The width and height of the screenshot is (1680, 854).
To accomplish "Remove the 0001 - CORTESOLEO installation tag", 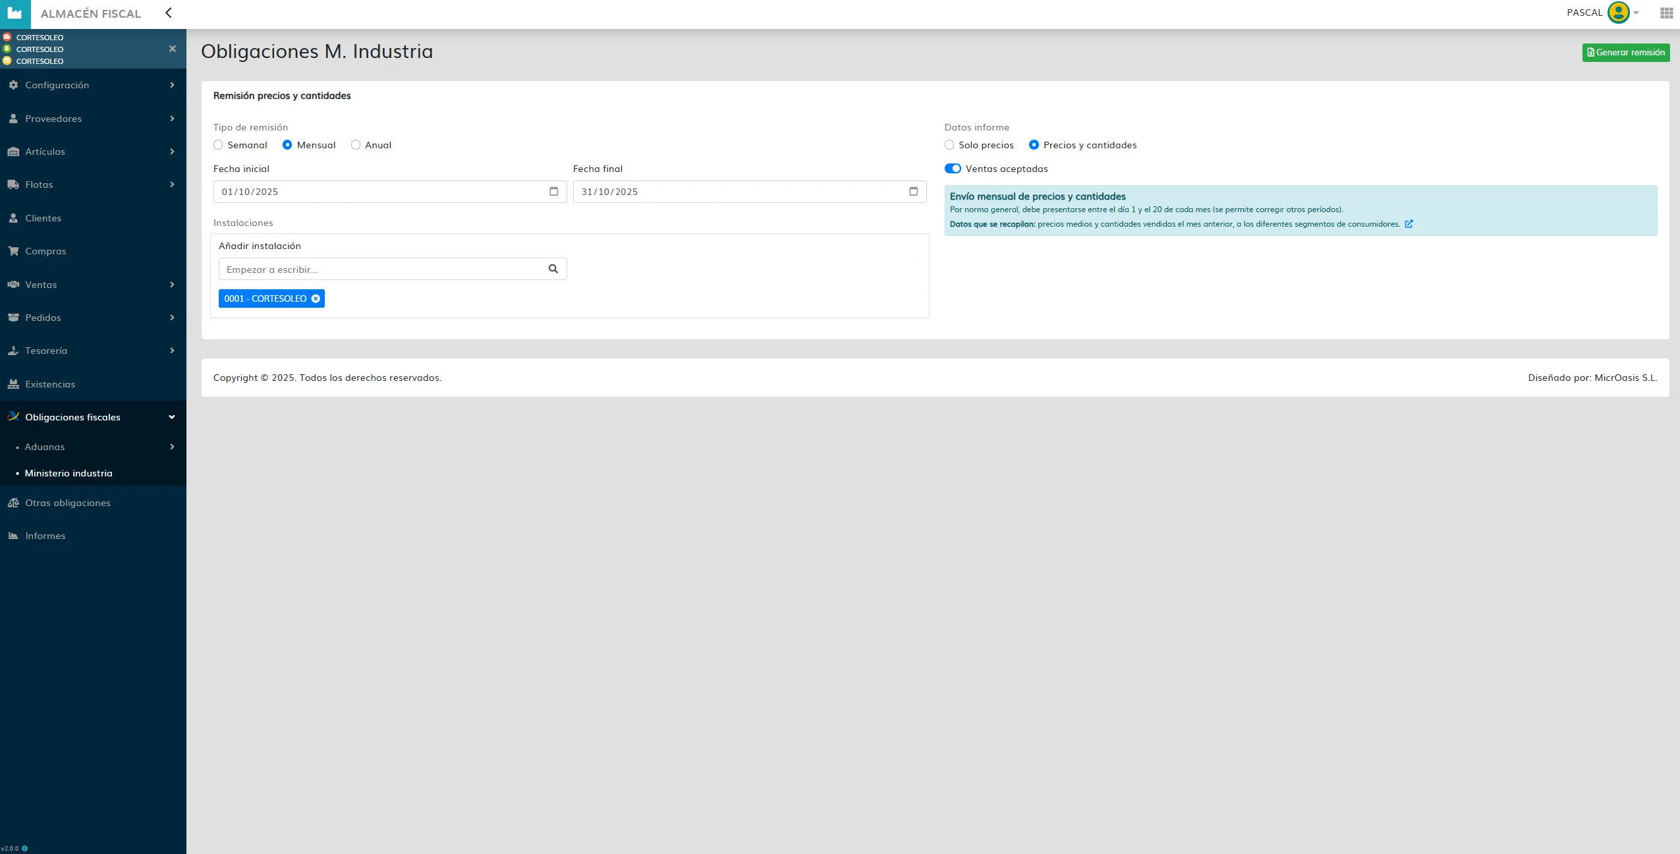I will (x=316, y=299).
